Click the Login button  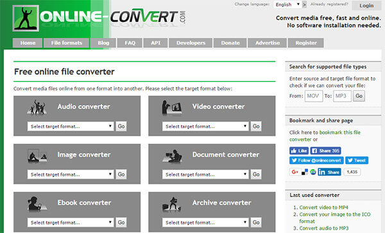(x=366, y=5)
